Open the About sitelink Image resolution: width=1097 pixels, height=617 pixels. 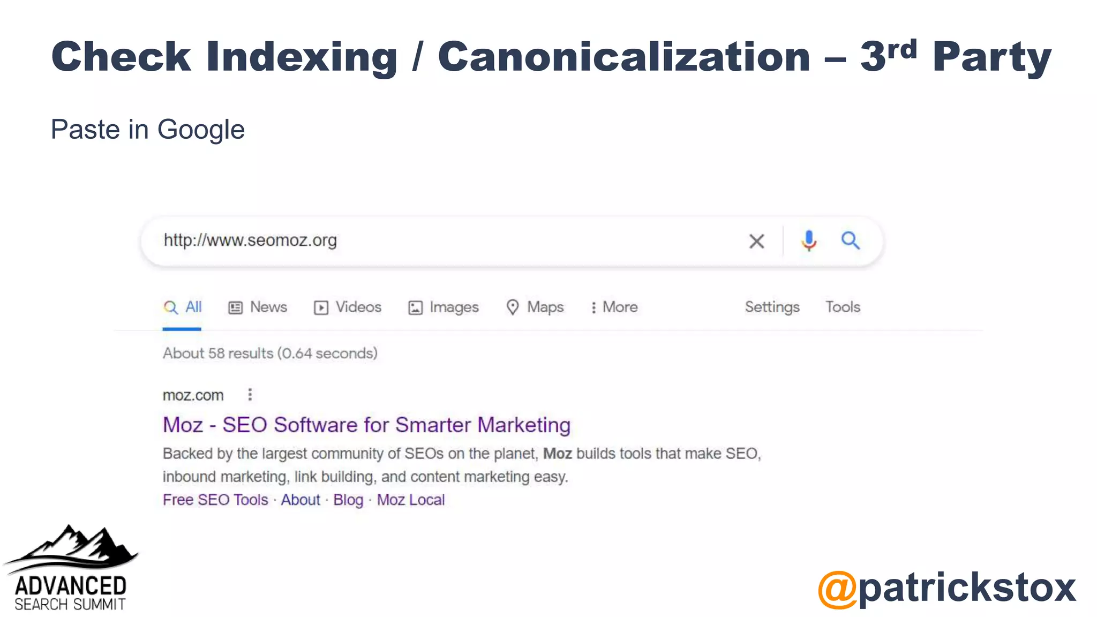click(300, 500)
